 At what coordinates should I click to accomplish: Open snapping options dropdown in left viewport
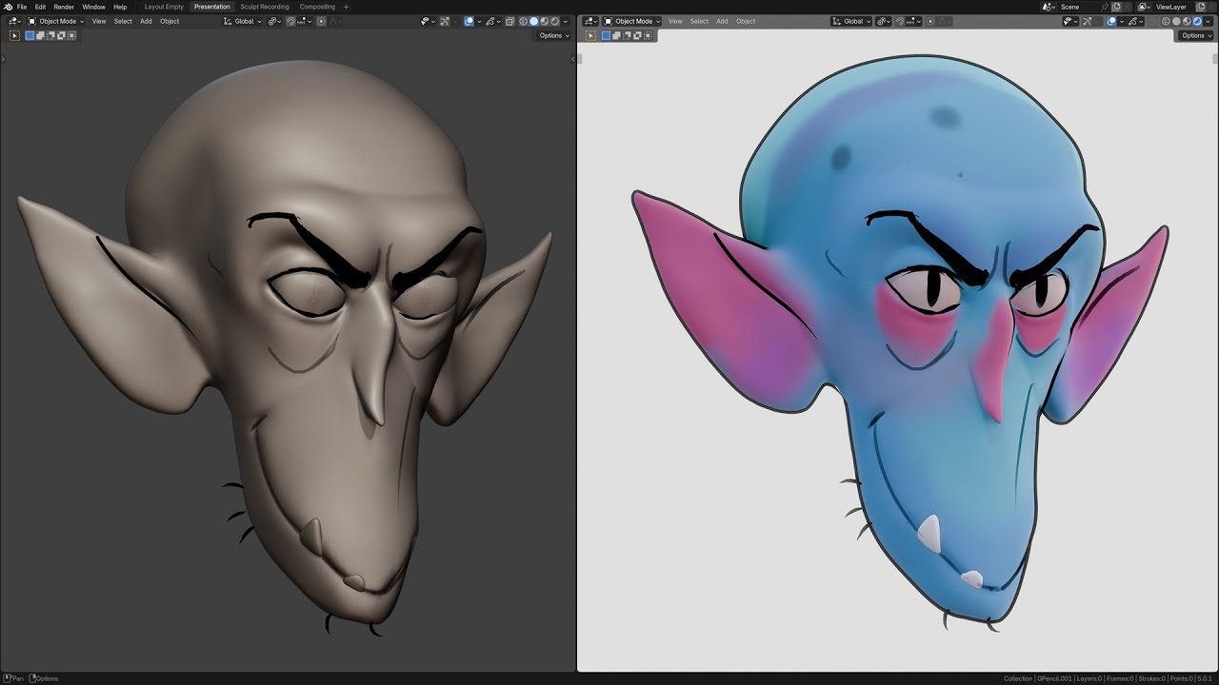tap(305, 21)
